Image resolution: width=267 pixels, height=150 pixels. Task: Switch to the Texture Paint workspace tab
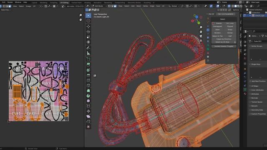coord(76,3)
